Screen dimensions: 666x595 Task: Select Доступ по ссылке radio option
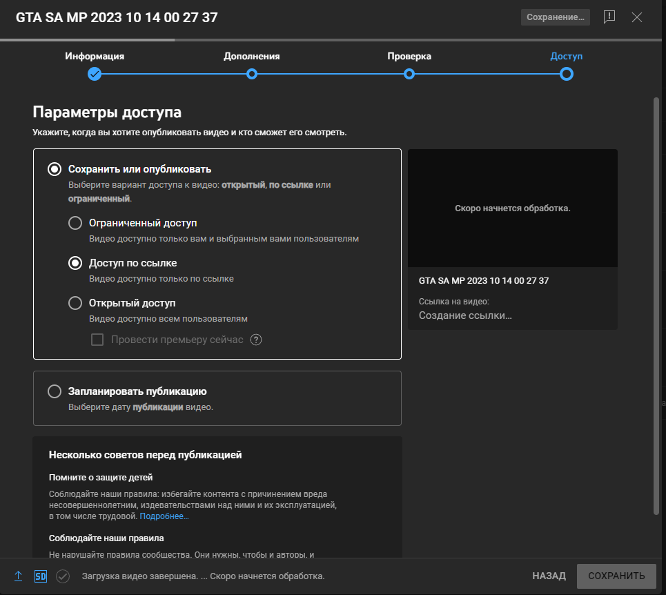click(75, 263)
